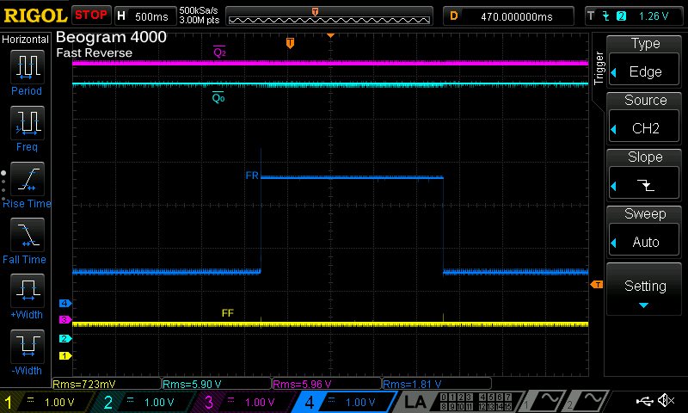Expand the trigger Setting submenu
Image resolution: width=688 pixels, height=413 pixels.
[645, 293]
